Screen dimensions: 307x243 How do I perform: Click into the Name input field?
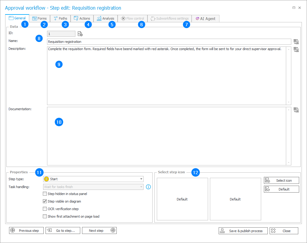169,42
